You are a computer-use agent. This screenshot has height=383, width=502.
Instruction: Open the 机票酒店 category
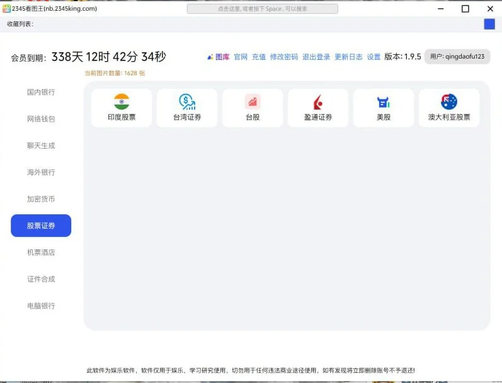pyautogui.click(x=41, y=253)
